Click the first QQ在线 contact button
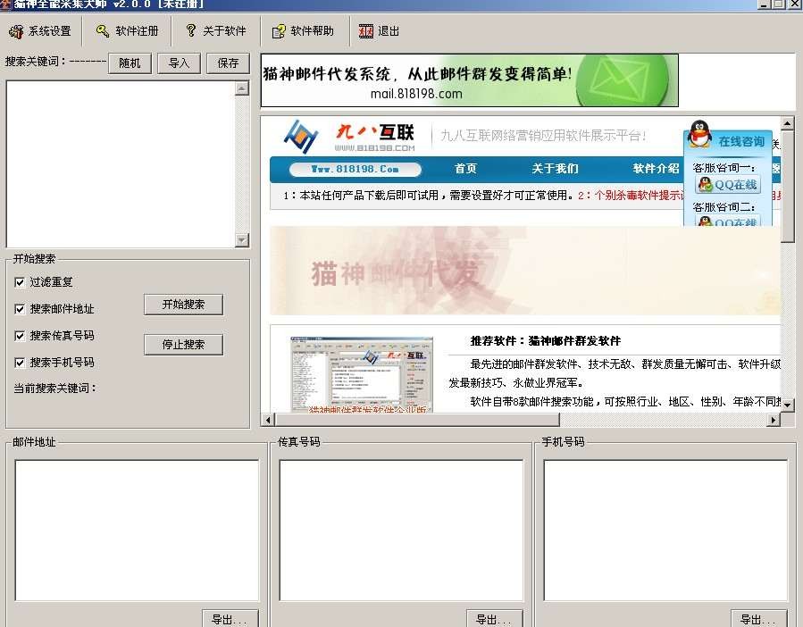The height and width of the screenshot is (627, 803). (x=728, y=184)
